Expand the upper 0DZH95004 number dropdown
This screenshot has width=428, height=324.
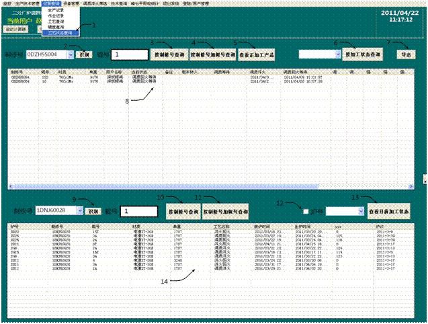[71, 54]
